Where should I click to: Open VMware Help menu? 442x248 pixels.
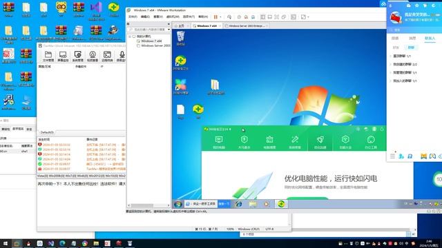click(203, 17)
